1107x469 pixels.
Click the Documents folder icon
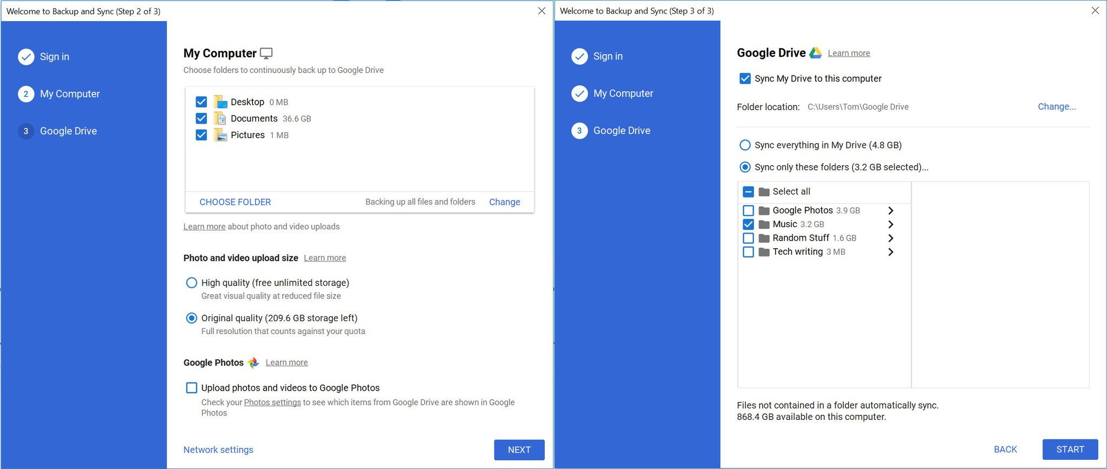click(220, 119)
